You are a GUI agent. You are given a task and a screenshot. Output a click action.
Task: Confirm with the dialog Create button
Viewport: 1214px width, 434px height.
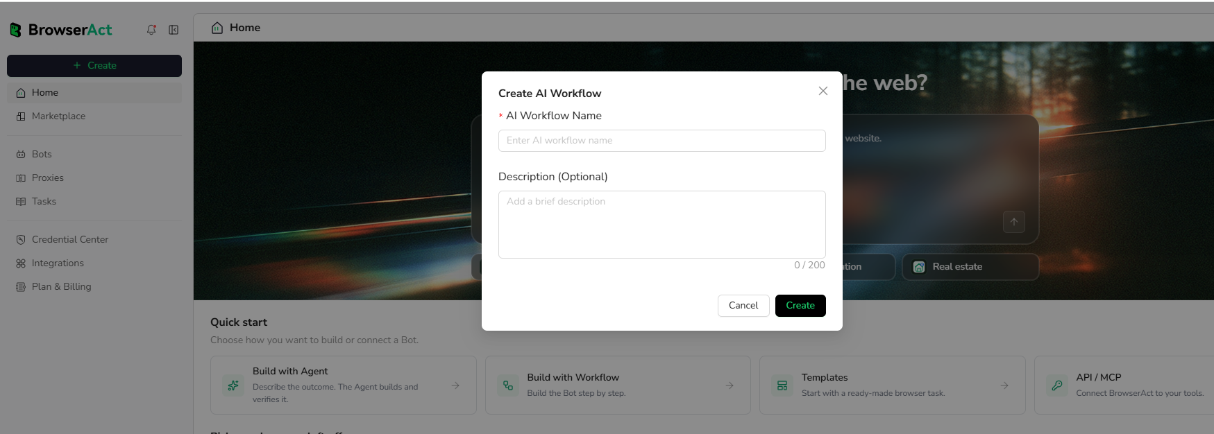(x=800, y=306)
